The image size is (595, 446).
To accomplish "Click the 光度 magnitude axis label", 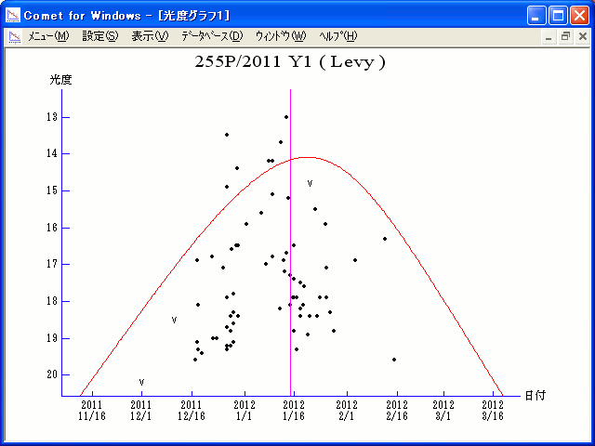I will tap(60, 80).
